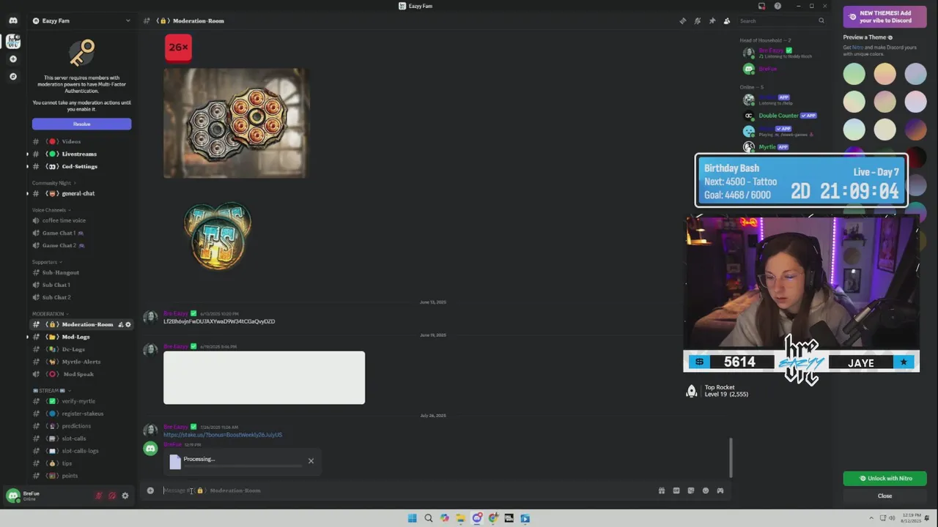
Task: Click BreFue user avatar in panel
Action: tap(12, 496)
